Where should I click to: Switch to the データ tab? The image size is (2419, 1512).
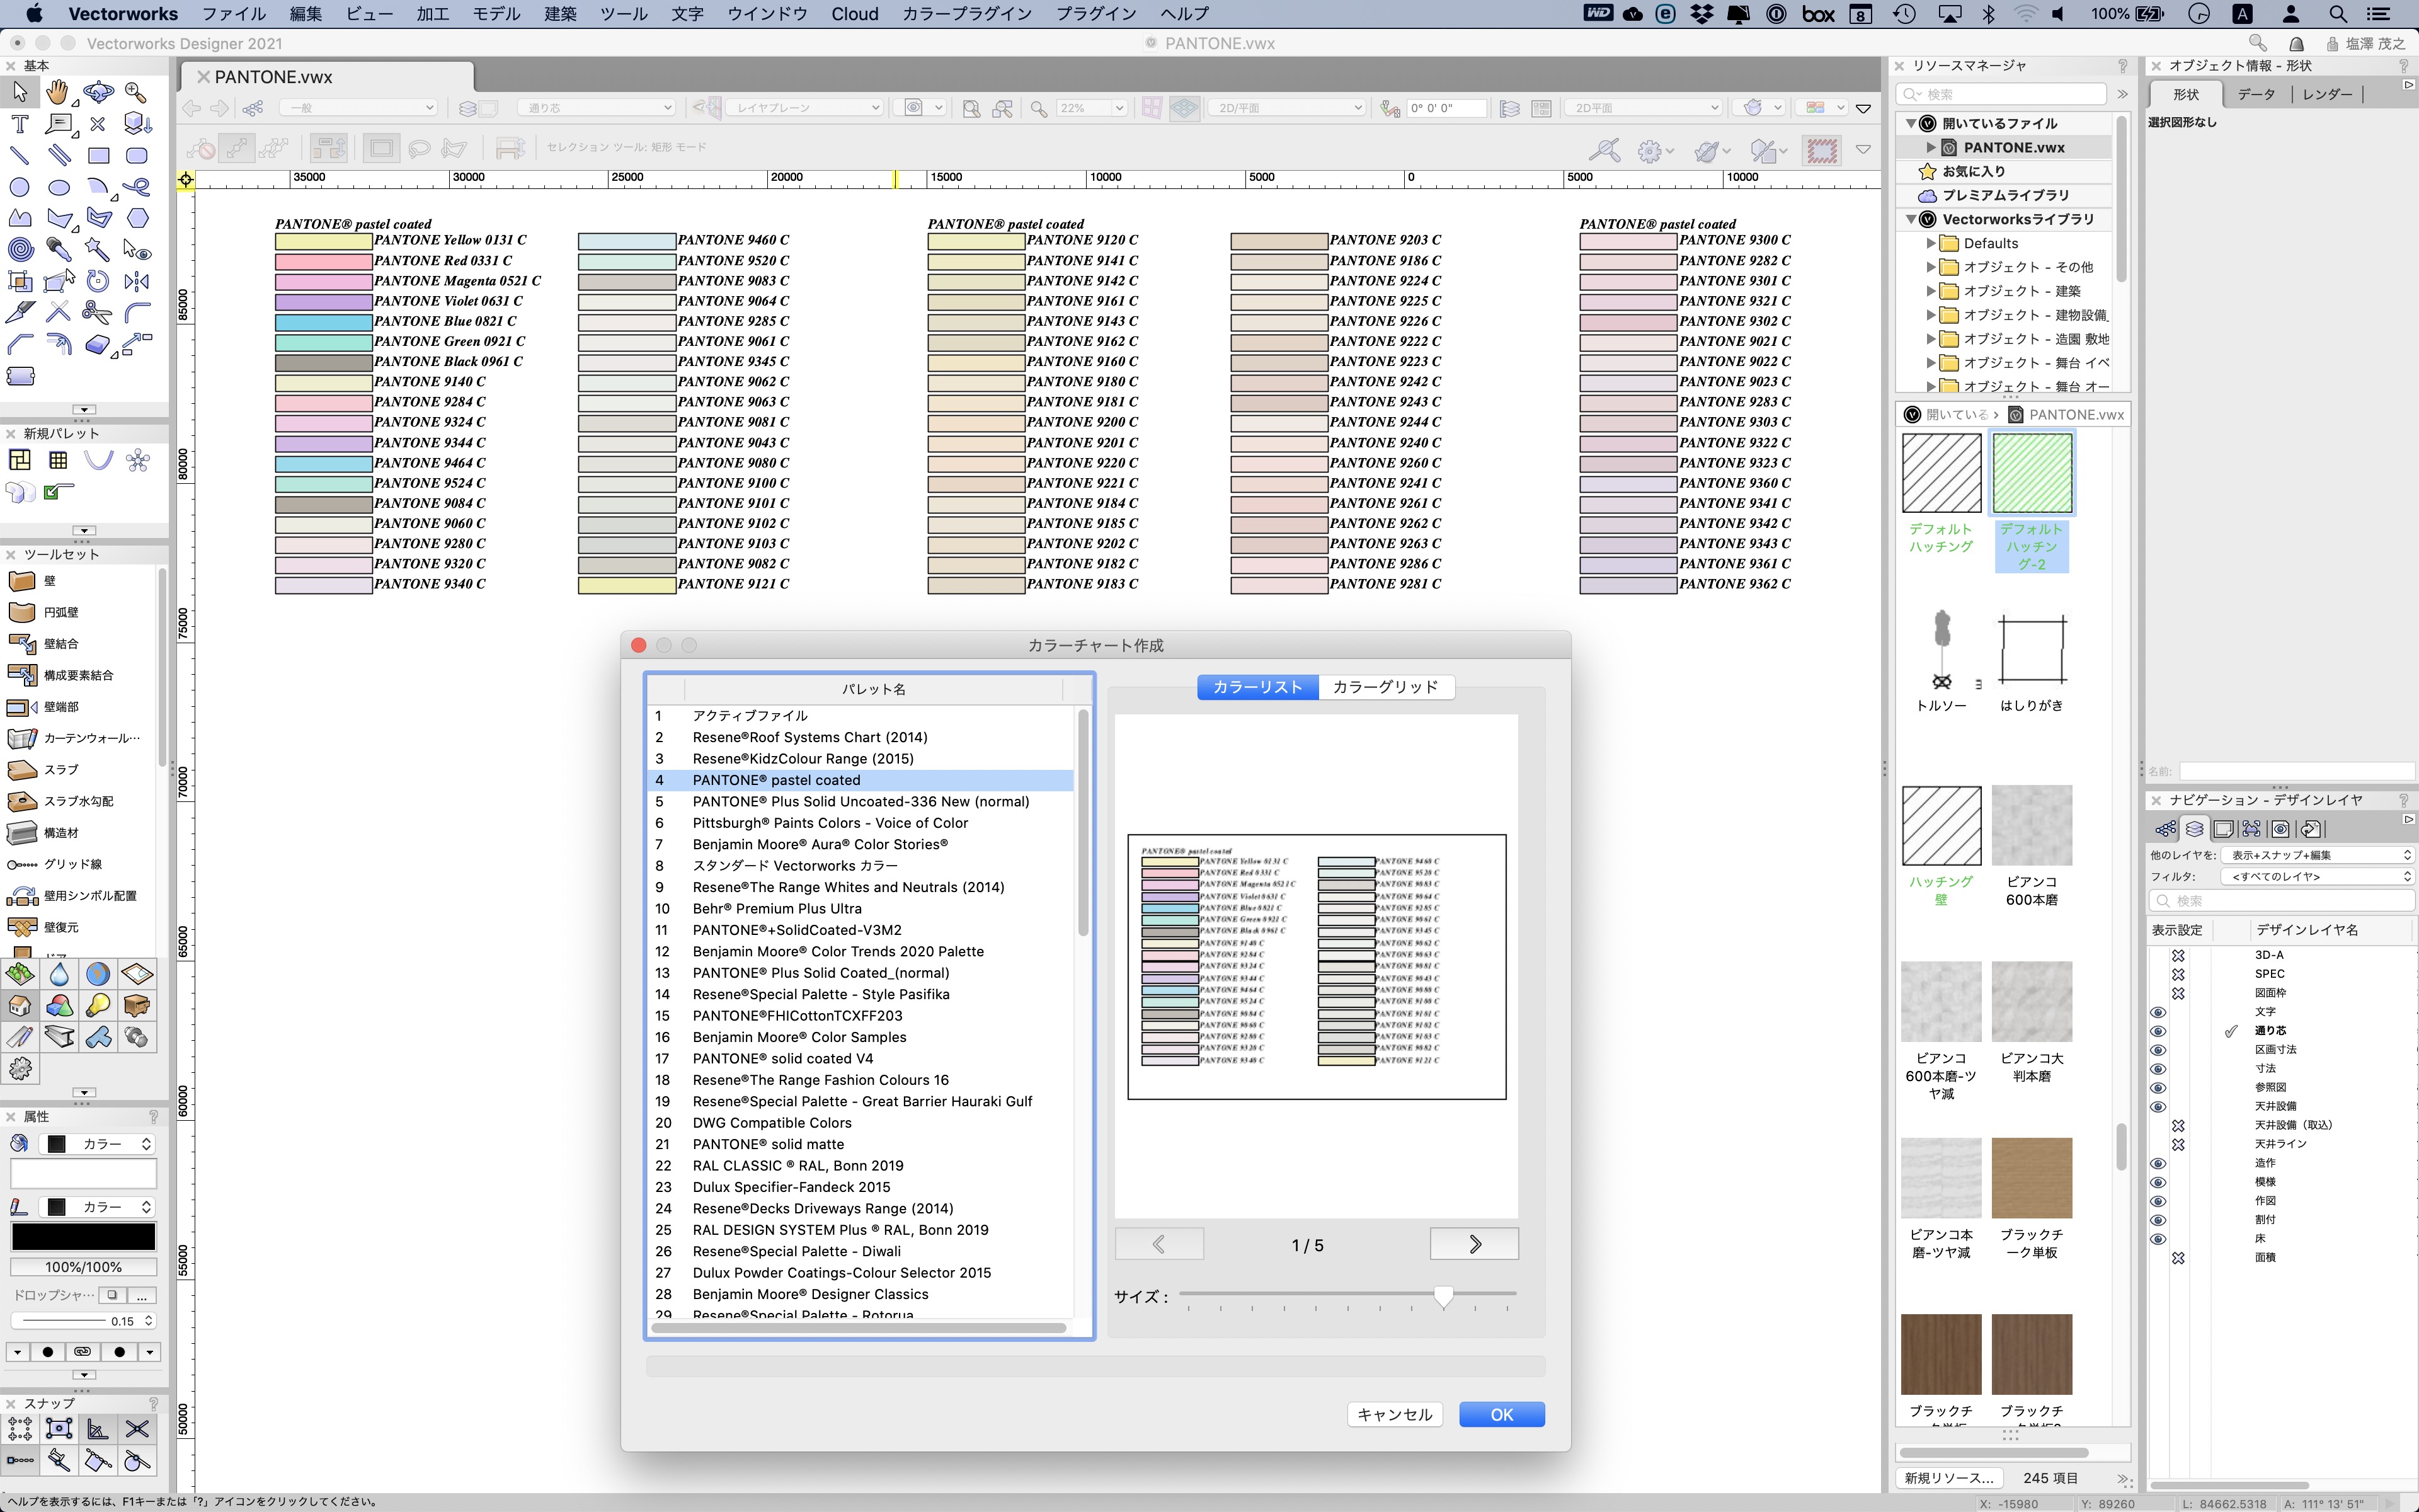pos(2256,94)
